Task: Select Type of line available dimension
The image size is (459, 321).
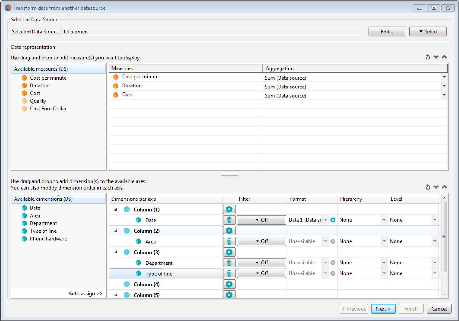Action: pos(43,231)
